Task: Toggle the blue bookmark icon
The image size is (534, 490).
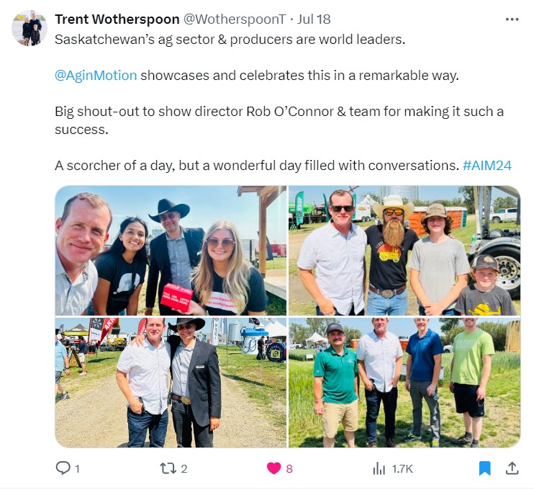Action: [484, 468]
